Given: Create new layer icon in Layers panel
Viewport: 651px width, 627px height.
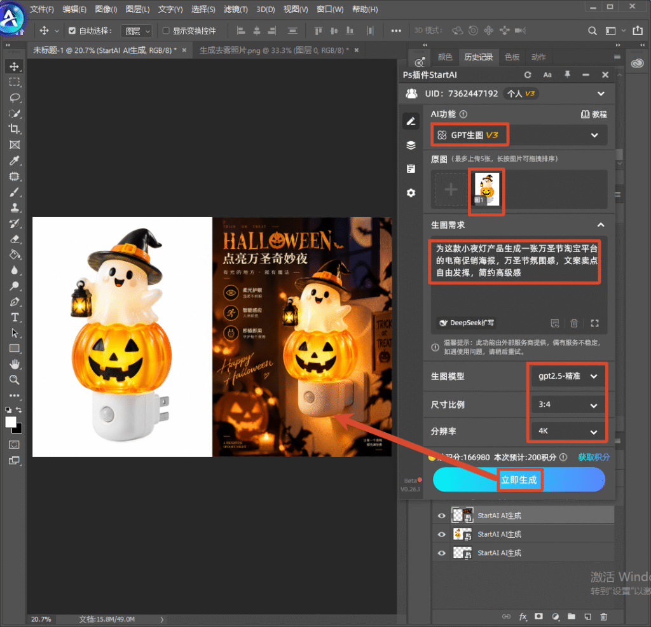Looking at the screenshot, I should pyautogui.click(x=587, y=617).
